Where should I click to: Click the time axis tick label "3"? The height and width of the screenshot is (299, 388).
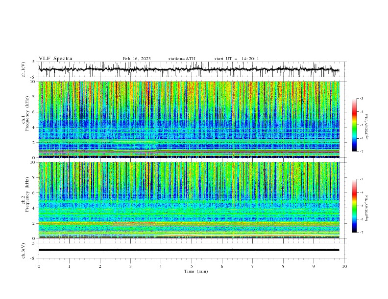(x=130, y=266)
